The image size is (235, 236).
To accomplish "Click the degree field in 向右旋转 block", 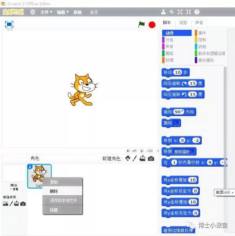I will click(x=192, y=84).
